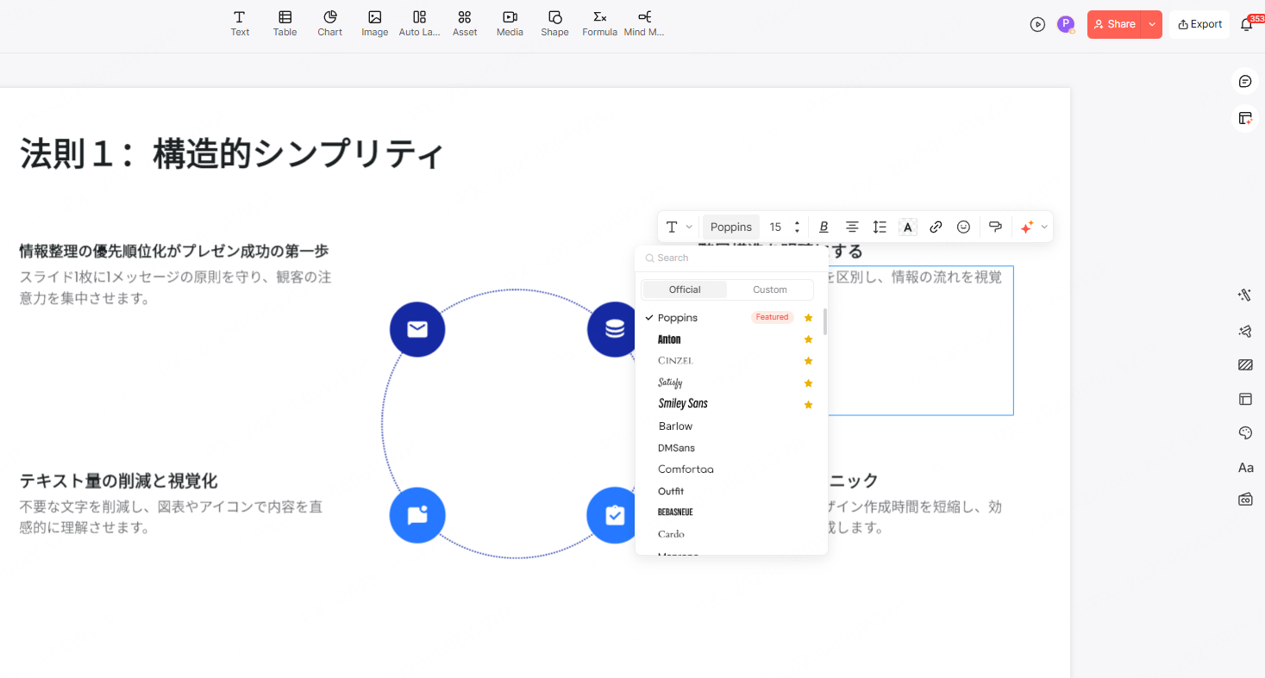Select the Official fonts tab
Image resolution: width=1265 pixels, height=678 pixels.
(x=684, y=289)
